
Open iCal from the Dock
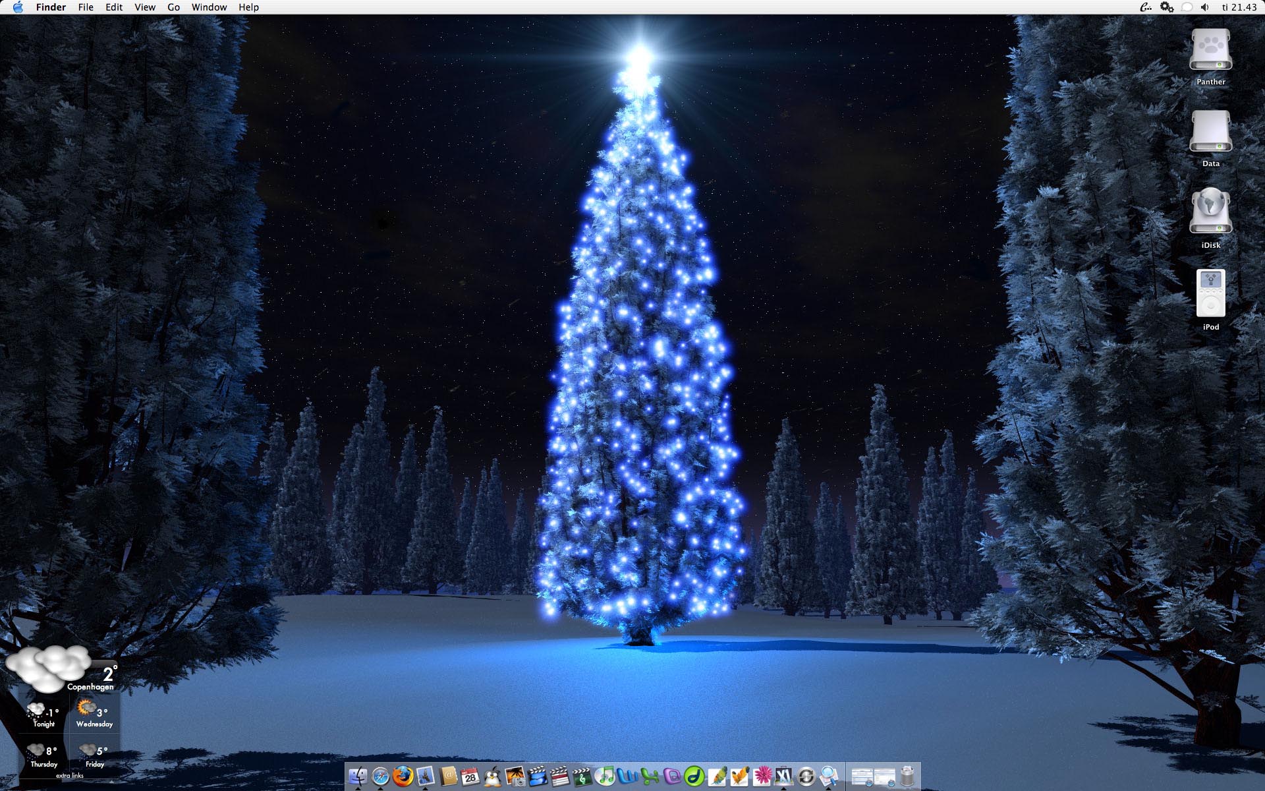[470, 776]
